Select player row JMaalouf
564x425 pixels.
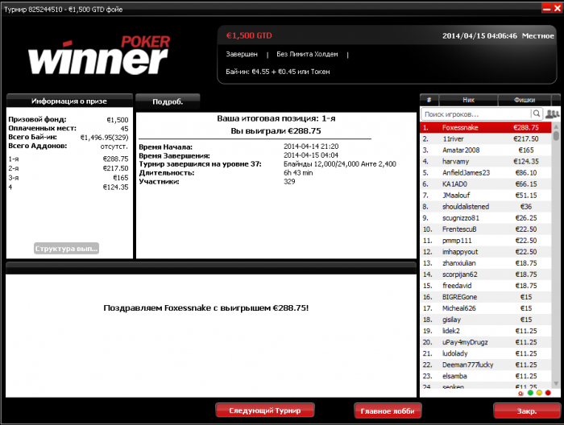(486, 196)
